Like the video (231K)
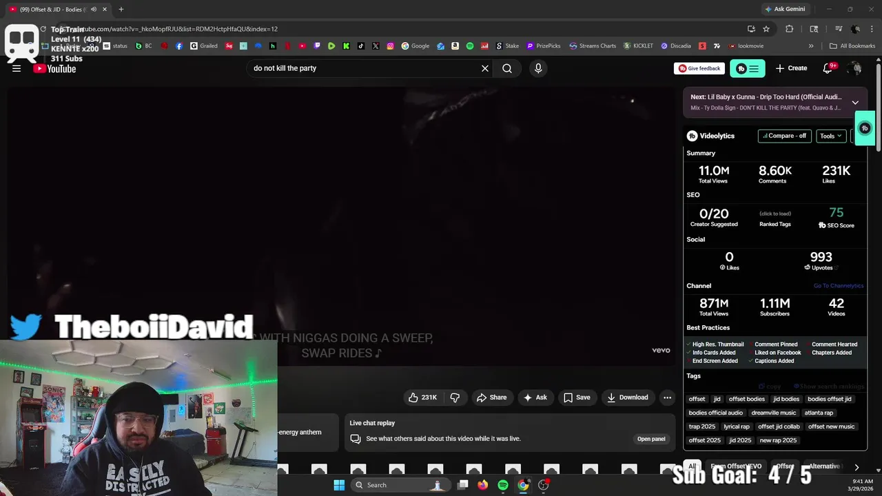Viewport: 882px width, 496px height. click(422, 397)
